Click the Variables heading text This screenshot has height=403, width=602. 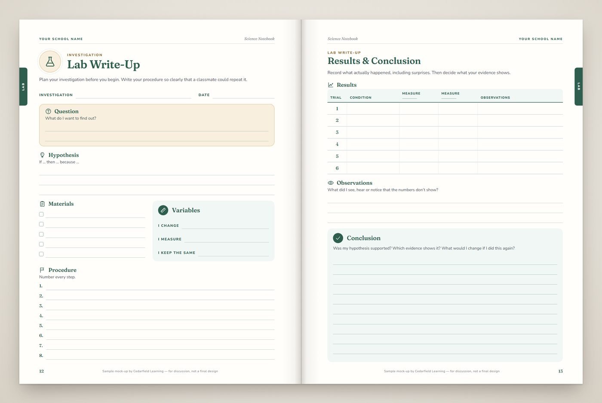pyautogui.click(x=186, y=210)
